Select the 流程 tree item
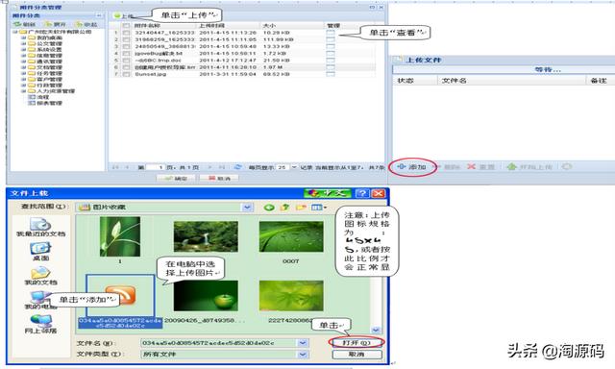615x369 pixels. [x=42, y=97]
